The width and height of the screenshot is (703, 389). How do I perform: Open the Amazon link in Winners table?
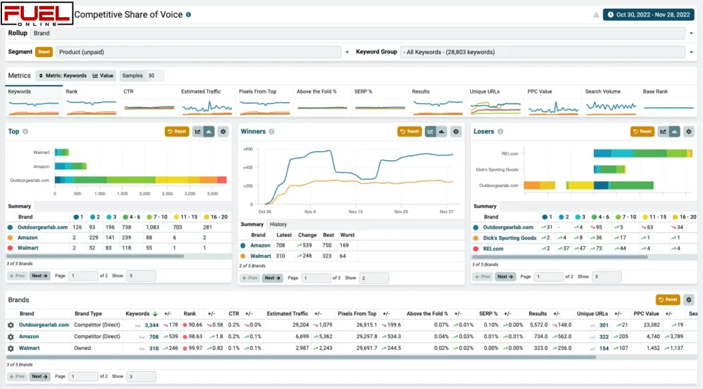(260, 245)
